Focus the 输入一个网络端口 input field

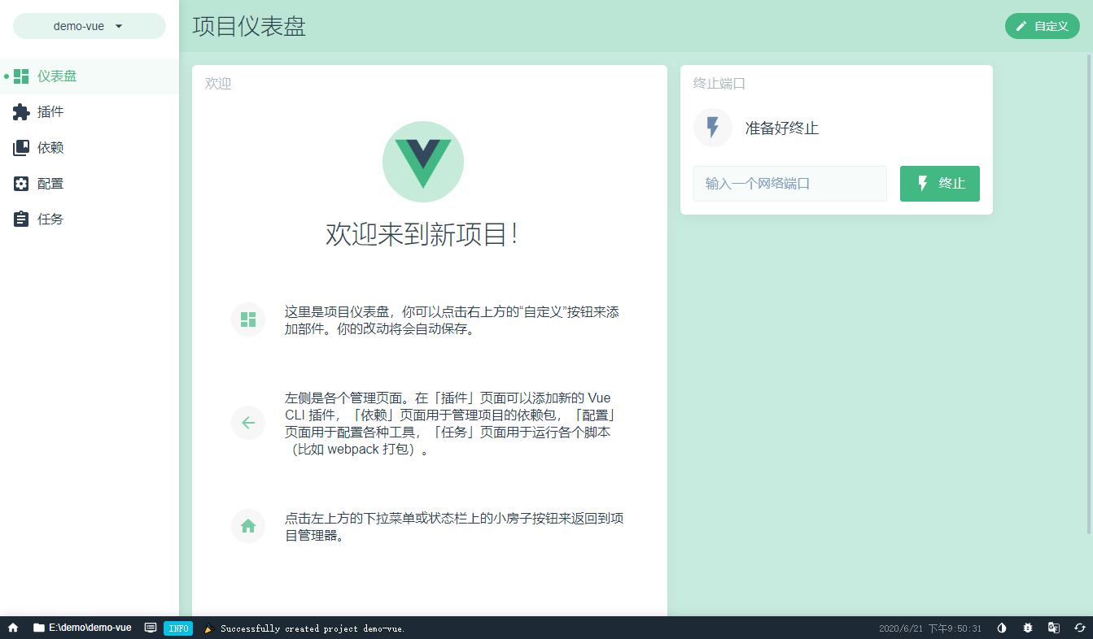tap(790, 184)
